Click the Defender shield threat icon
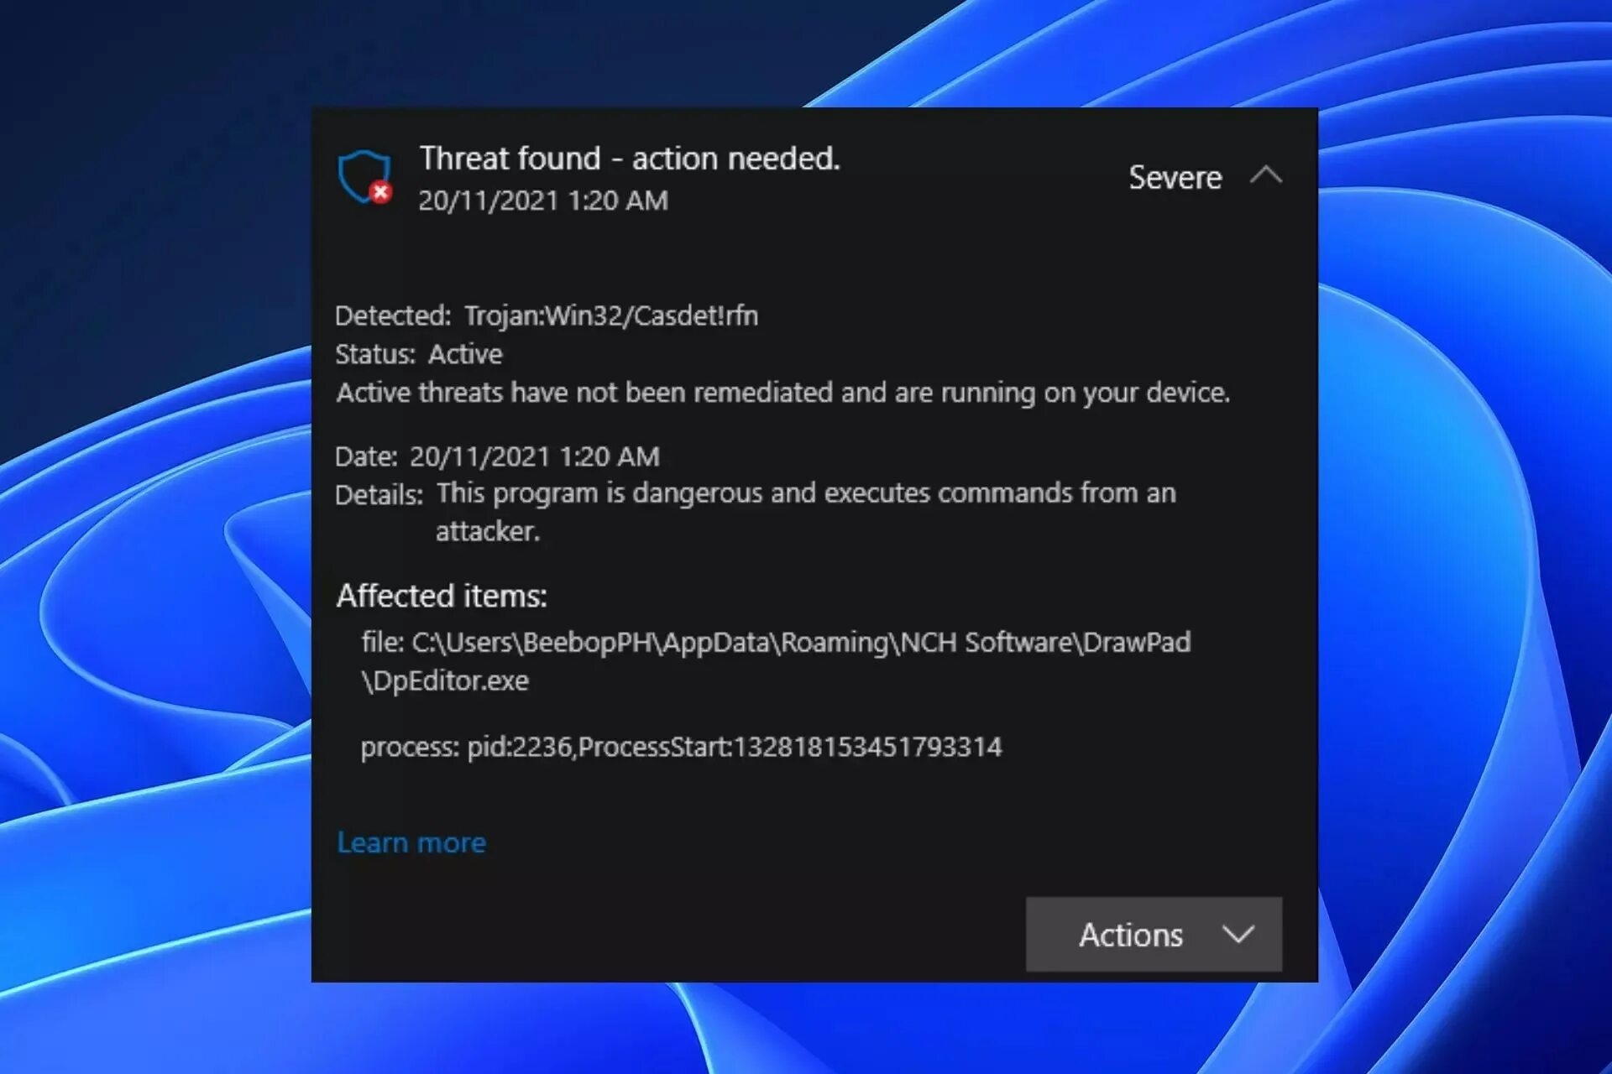This screenshot has width=1612, height=1074. 363,175
